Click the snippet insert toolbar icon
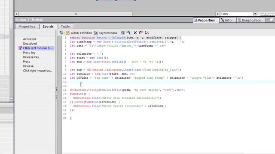275x154 pixels. 128,33
